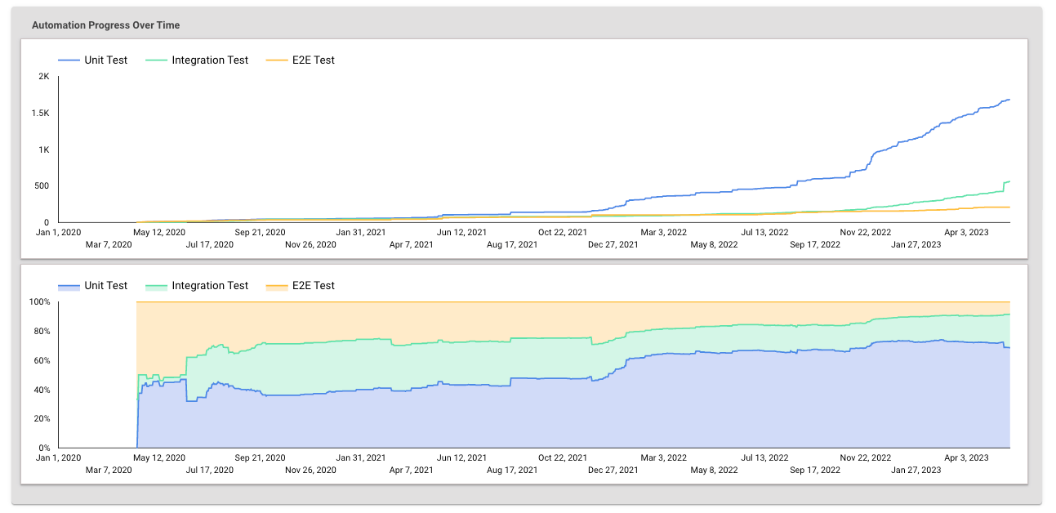Click blue area swatch in stacked area legend
This screenshot has width=1056, height=513.
pyautogui.click(x=69, y=287)
